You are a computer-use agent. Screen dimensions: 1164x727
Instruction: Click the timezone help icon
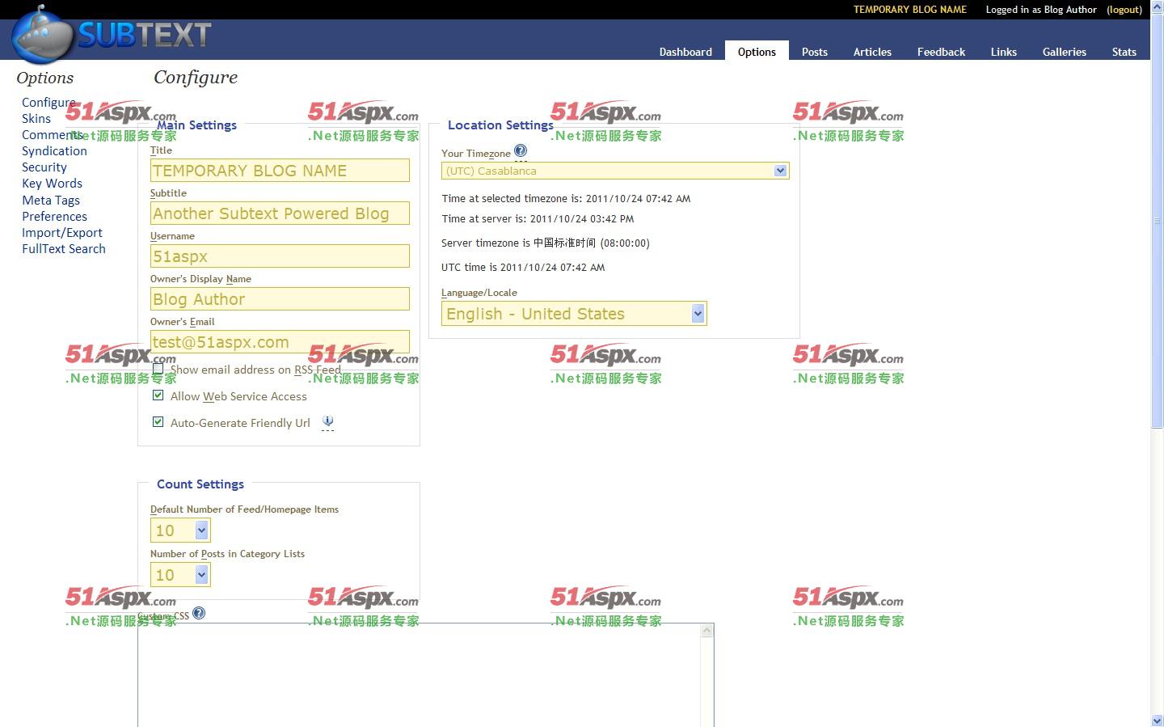(x=521, y=150)
